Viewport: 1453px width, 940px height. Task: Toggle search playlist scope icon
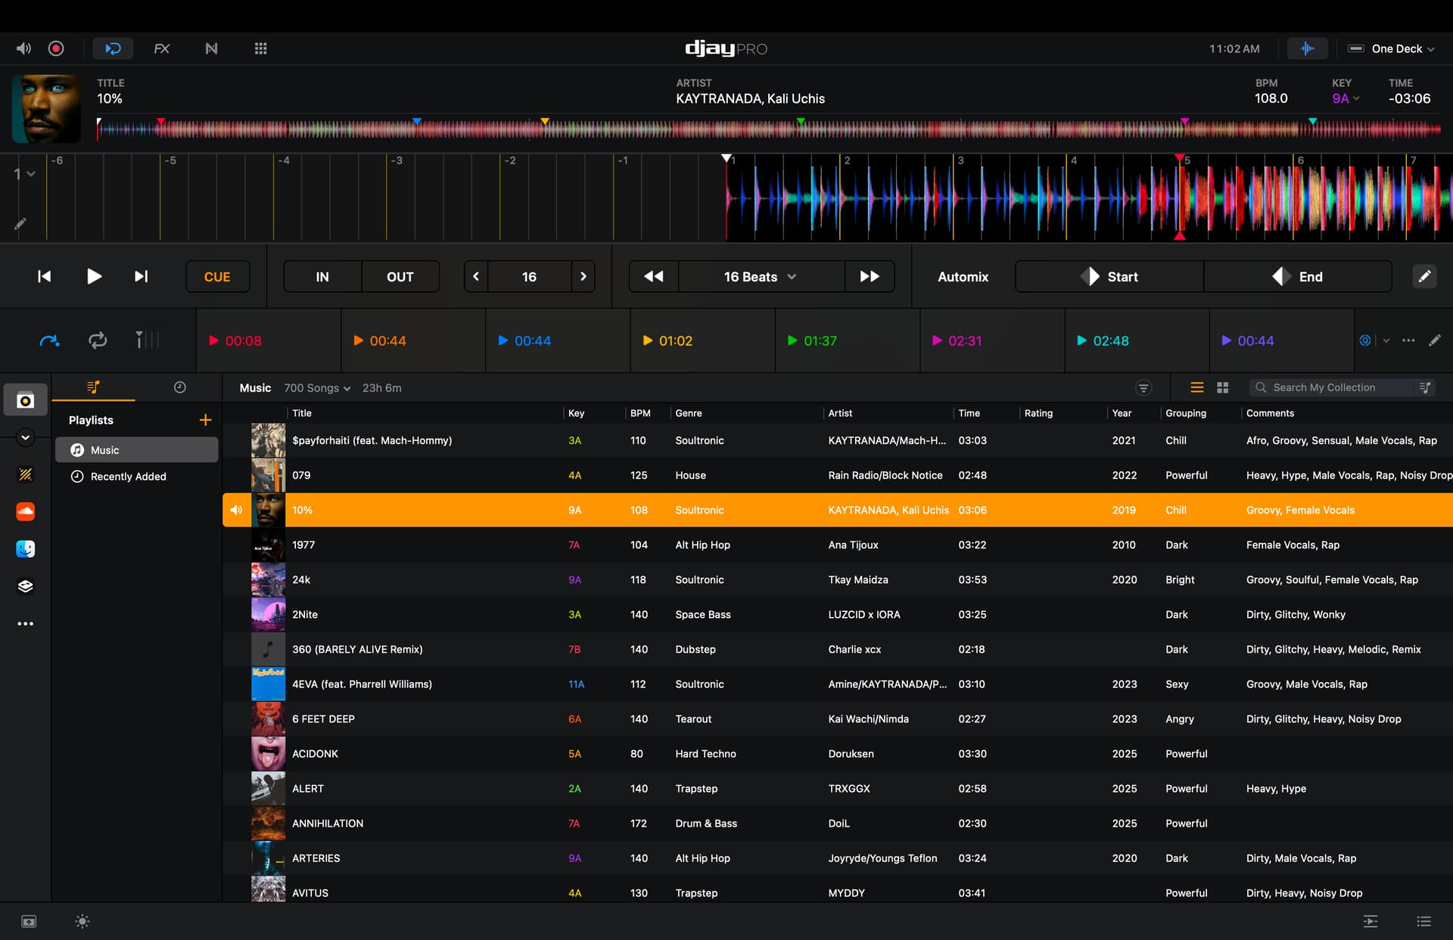tap(1425, 388)
